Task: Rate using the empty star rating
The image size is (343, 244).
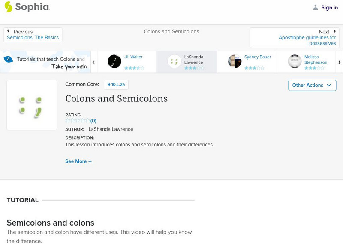Action: (78, 121)
